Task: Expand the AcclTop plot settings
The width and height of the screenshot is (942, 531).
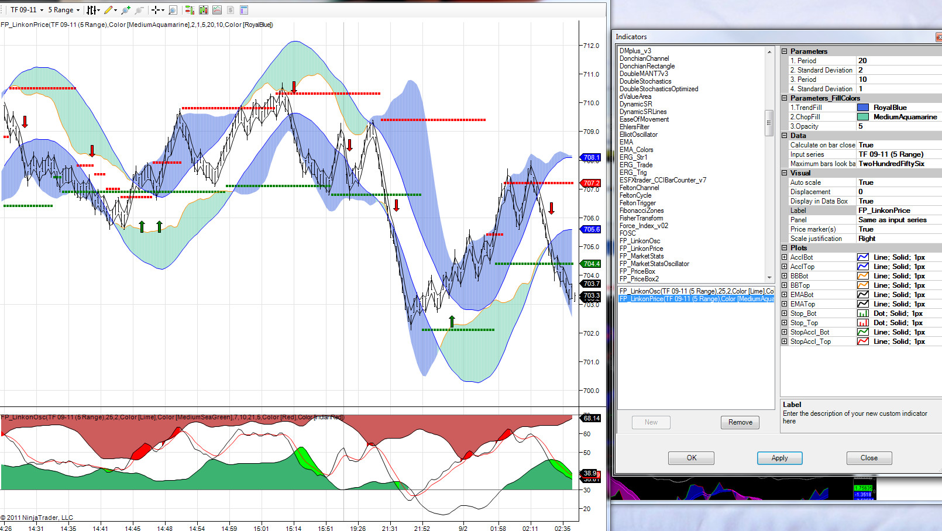Action: [x=785, y=267]
